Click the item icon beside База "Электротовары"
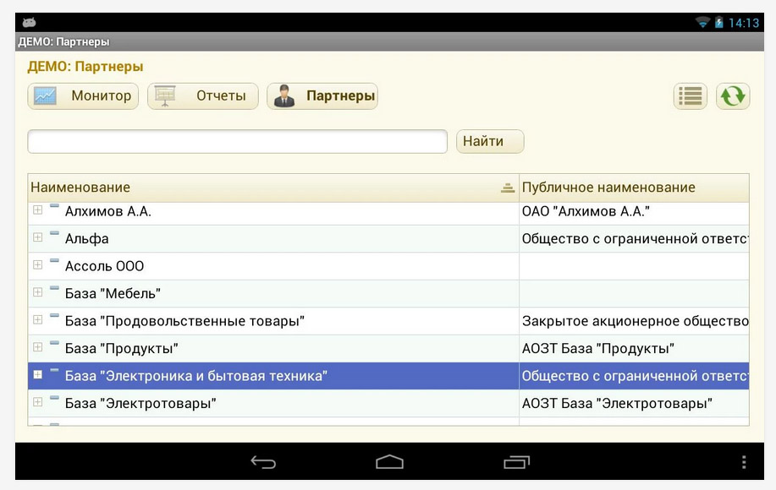The height and width of the screenshot is (490, 776). click(54, 397)
